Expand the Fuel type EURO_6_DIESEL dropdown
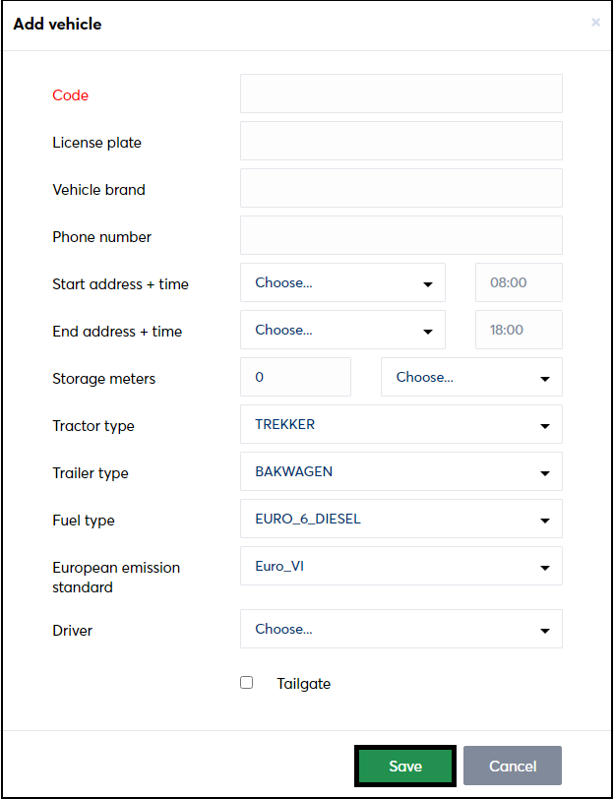The height and width of the screenshot is (799, 614). (401, 519)
